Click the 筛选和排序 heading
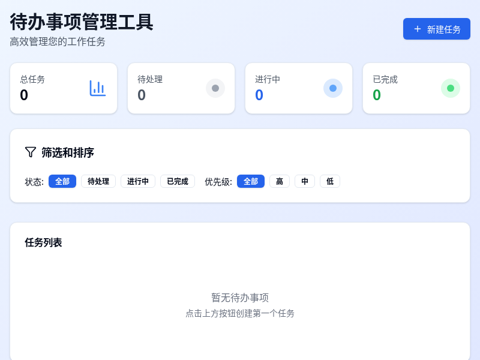Viewport: 480px width, 360px height. [68, 152]
